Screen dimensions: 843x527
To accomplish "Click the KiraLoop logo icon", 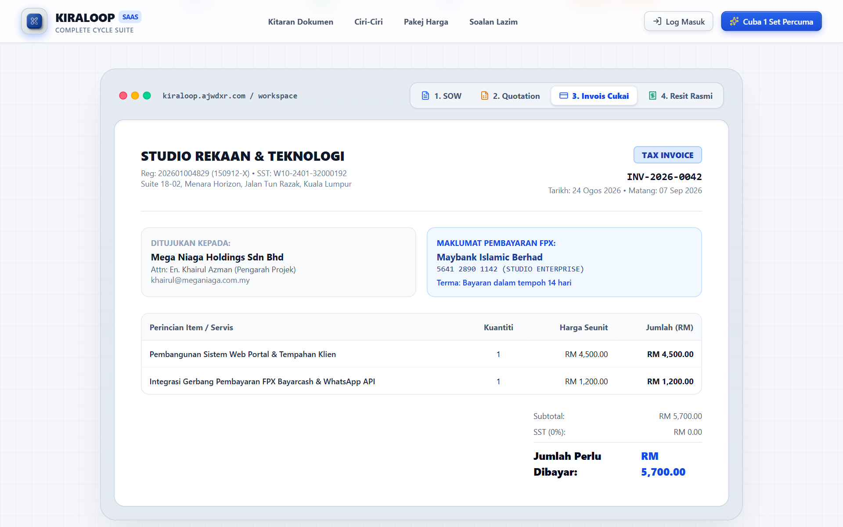I will [34, 21].
